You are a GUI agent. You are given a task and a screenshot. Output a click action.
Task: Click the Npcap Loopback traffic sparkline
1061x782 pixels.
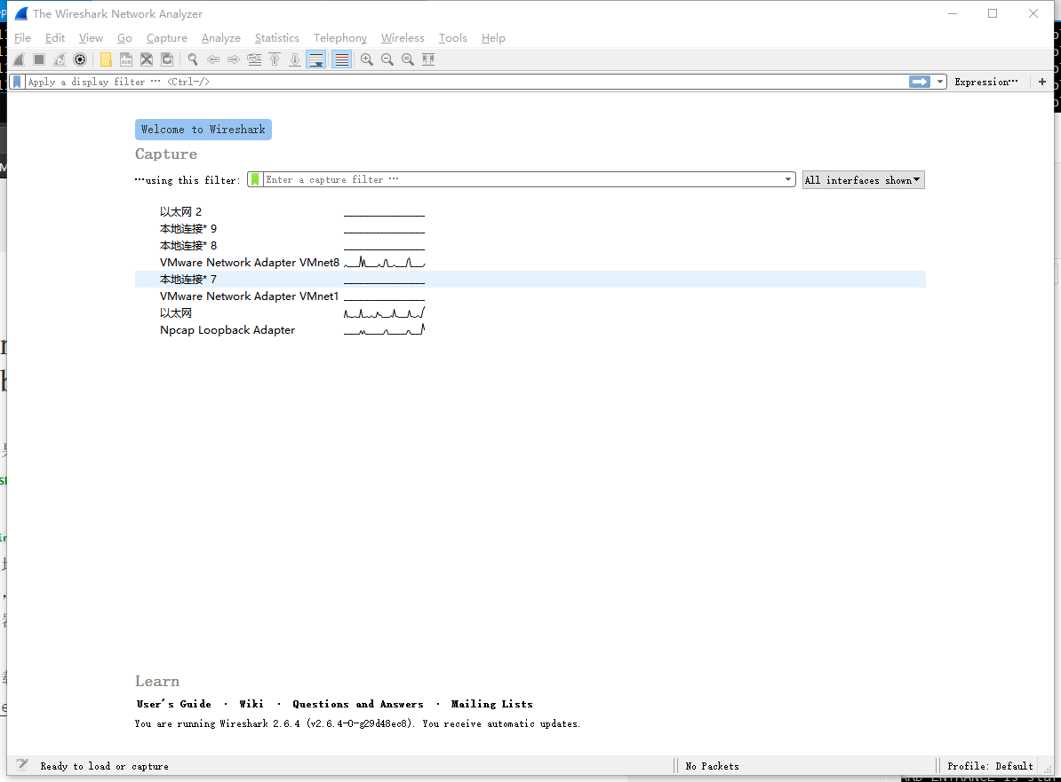[385, 330]
